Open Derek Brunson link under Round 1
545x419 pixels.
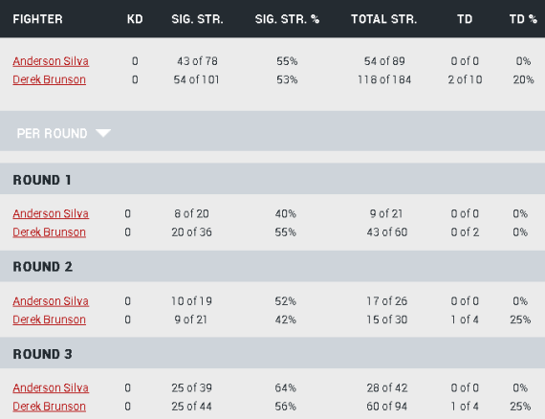pos(50,232)
